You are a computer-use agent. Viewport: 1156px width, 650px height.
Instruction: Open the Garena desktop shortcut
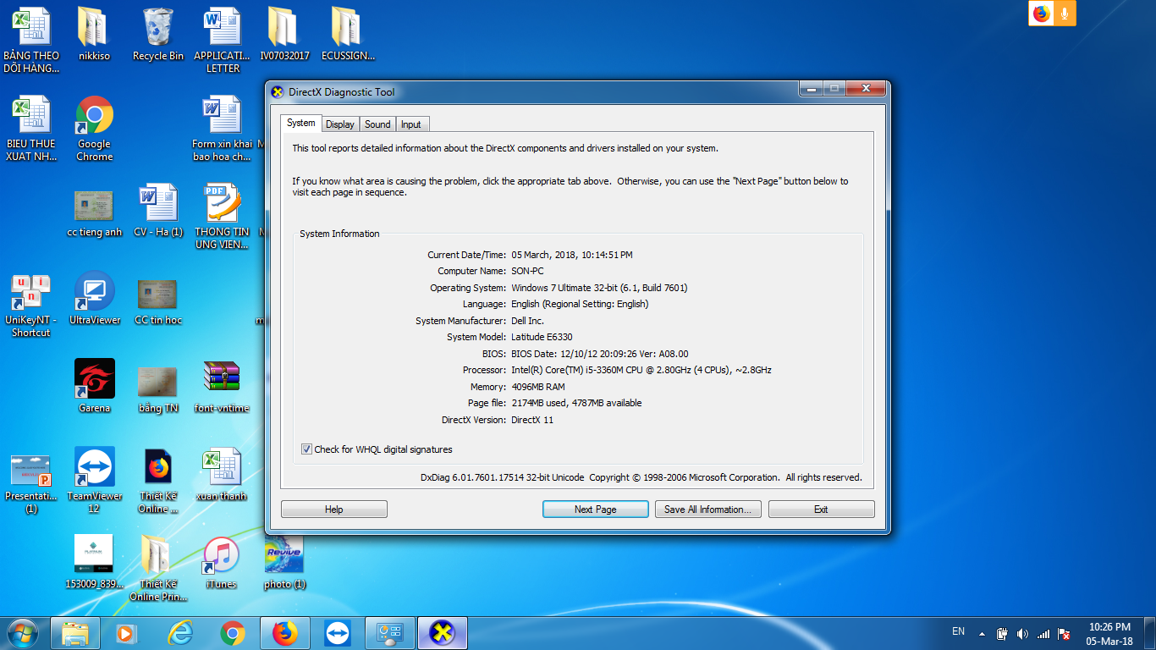(x=95, y=379)
